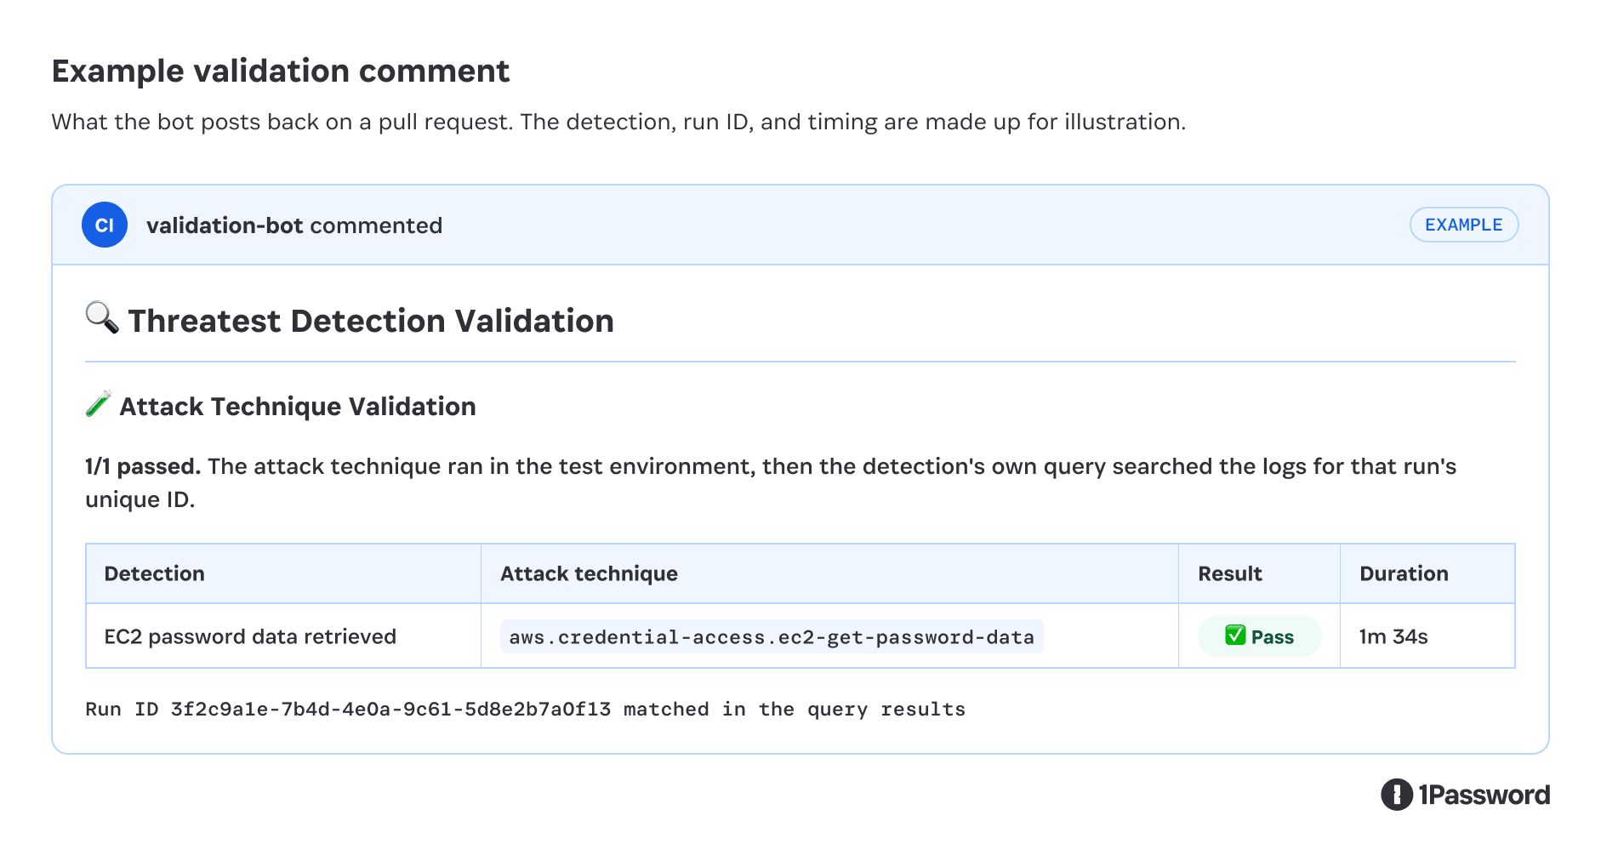Click the test tube emoji icon
Screen dimensions: 1601x861
pyautogui.click(x=99, y=404)
